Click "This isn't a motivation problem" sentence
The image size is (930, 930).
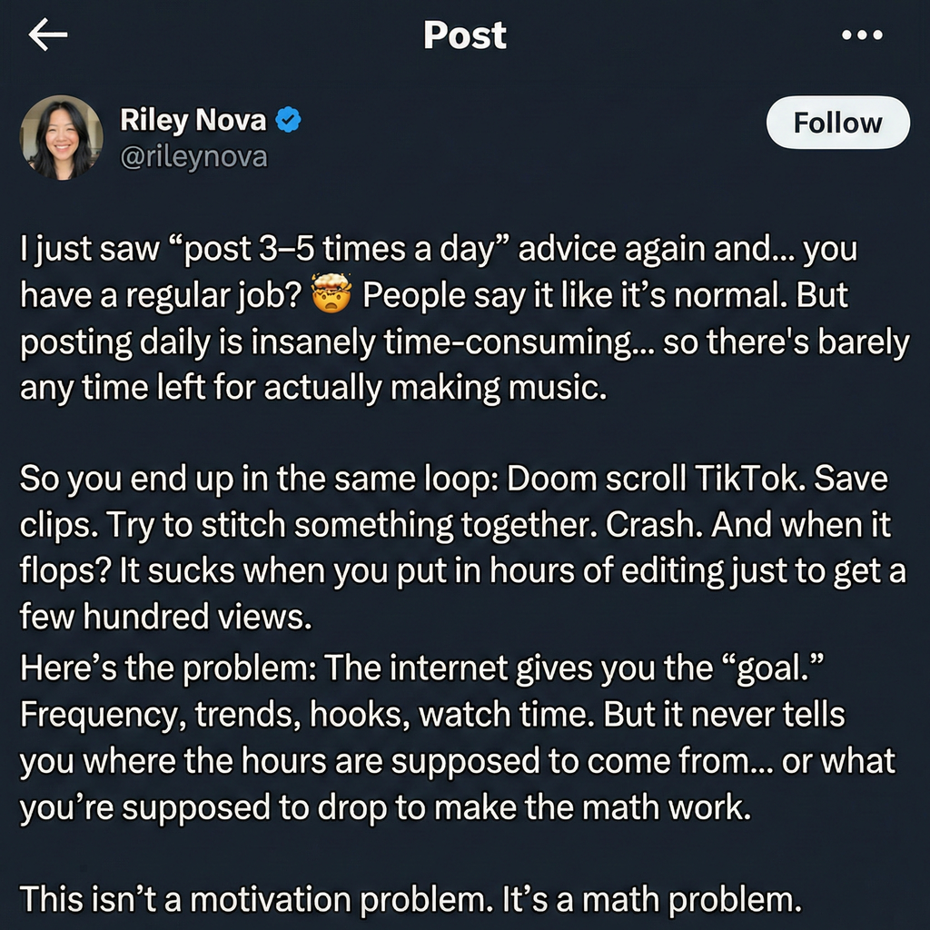pos(256,899)
